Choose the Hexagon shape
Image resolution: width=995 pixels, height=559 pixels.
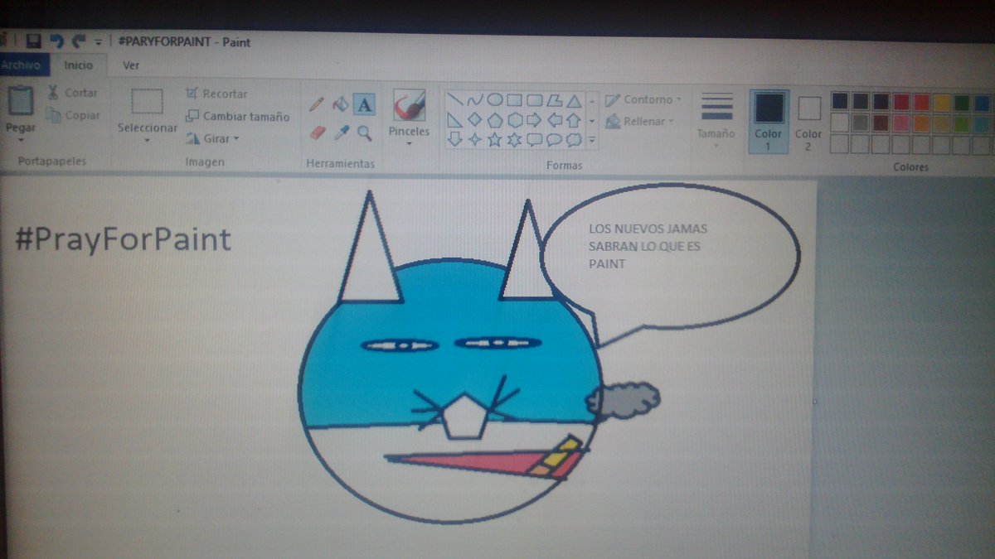pos(515,120)
